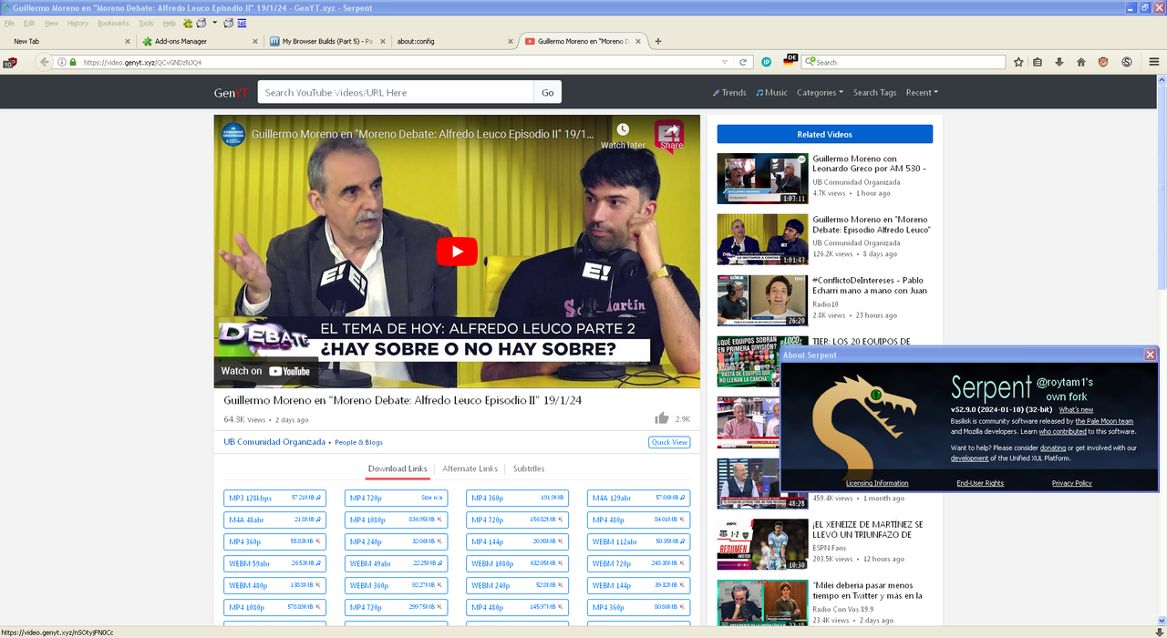Click the Search YouTube Videos/URL field
1167x638 pixels.
[396, 92]
